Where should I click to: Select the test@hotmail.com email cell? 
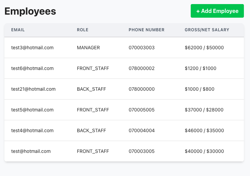coord(31,151)
